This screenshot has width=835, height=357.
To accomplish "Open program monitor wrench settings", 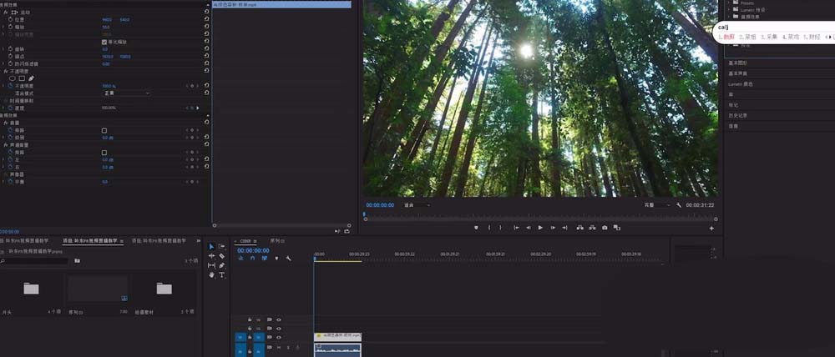I will pos(679,205).
